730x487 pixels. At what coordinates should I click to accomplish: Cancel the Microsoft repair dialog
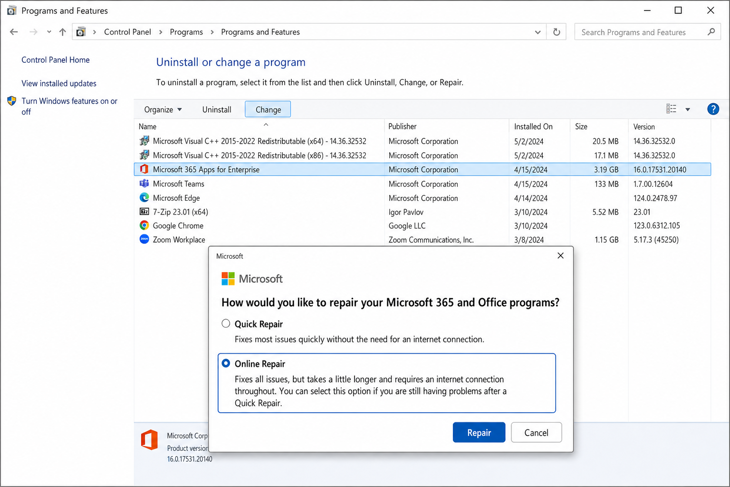pyautogui.click(x=536, y=432)
